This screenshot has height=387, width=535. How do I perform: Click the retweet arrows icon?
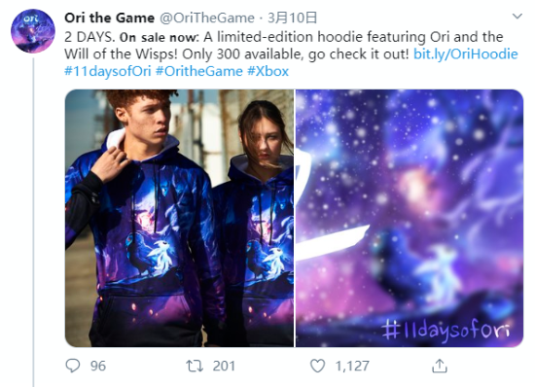(x=195, y=366)
